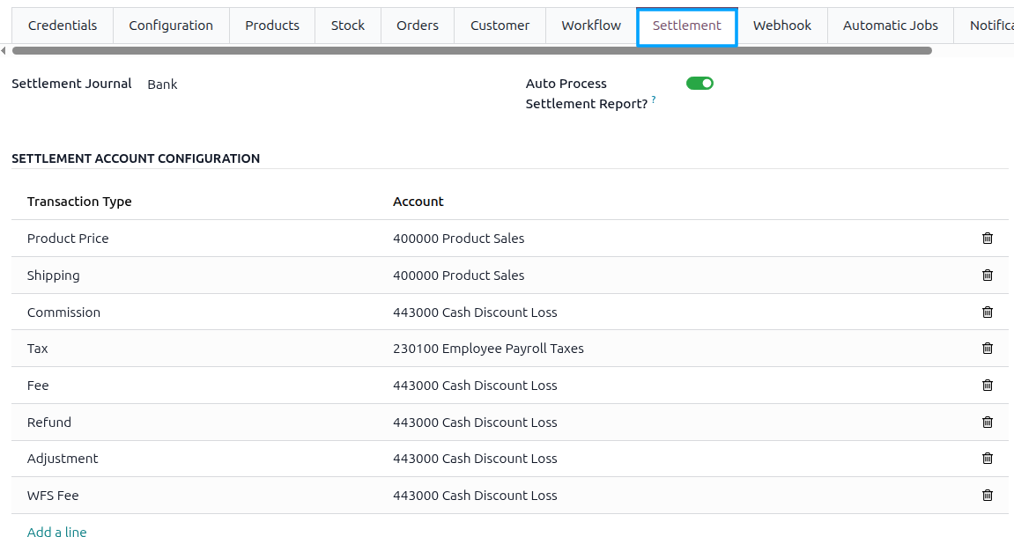1014x544 pixels.
Task: Click the Auto Process Settlement Report label
Action: coord(587,93)
